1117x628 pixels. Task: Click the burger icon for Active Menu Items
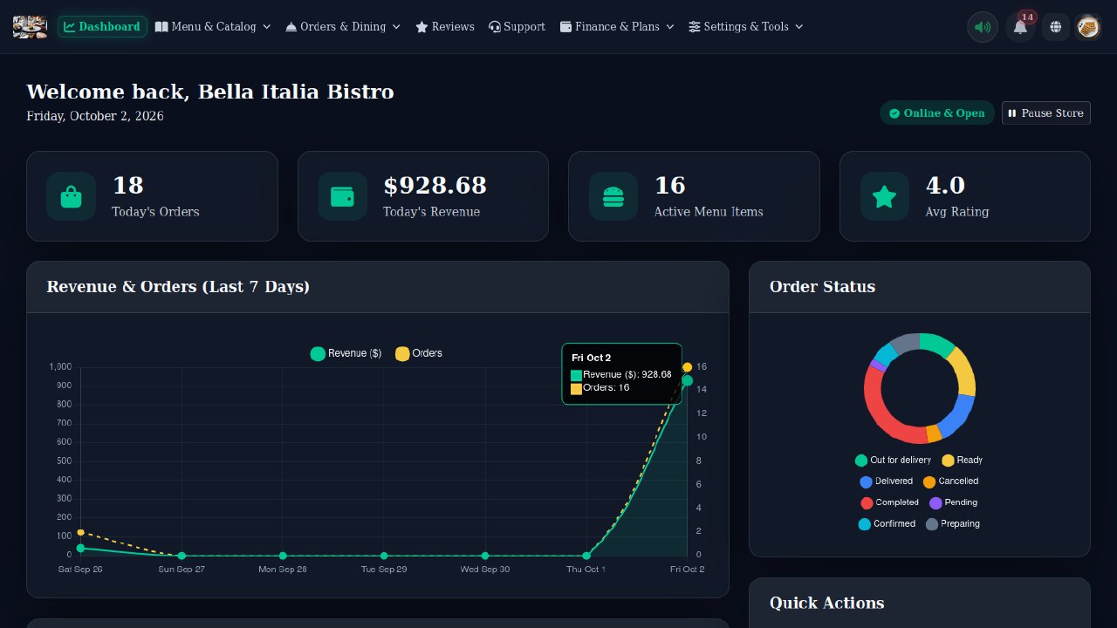[613, 196]
